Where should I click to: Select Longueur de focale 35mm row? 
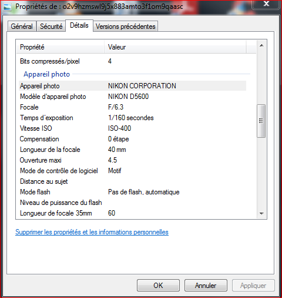coord(133,213)
